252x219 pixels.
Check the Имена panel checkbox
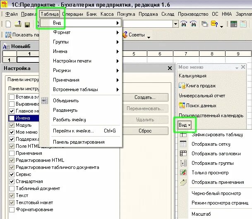click(12, 118)
